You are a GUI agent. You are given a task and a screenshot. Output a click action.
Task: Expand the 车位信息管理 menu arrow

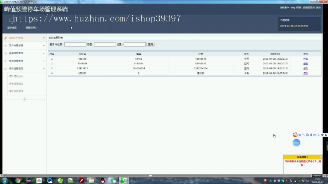tap(44, 61)
